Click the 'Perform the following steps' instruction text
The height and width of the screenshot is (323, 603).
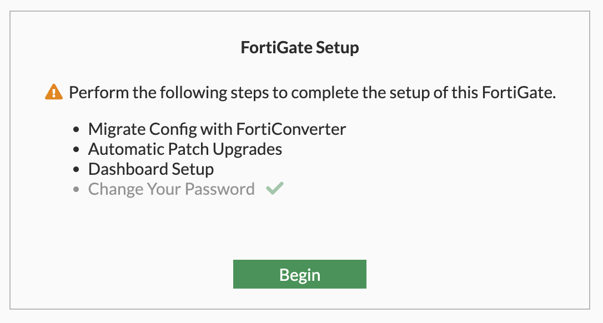[x=312, y=92]
